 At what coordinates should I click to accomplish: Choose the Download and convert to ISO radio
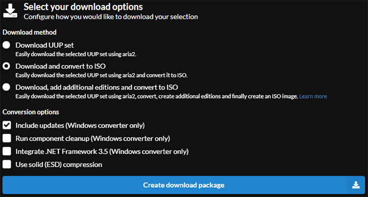point(6,66)
